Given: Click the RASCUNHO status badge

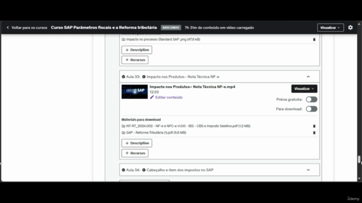Looking at the screenshot, I should (171, 28).
